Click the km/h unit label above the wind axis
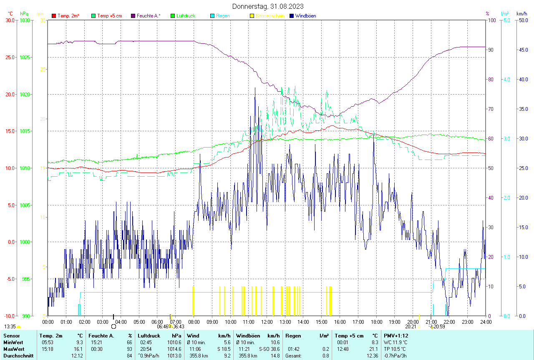Viewport: 534px width, 360px height. coord(522,14)
